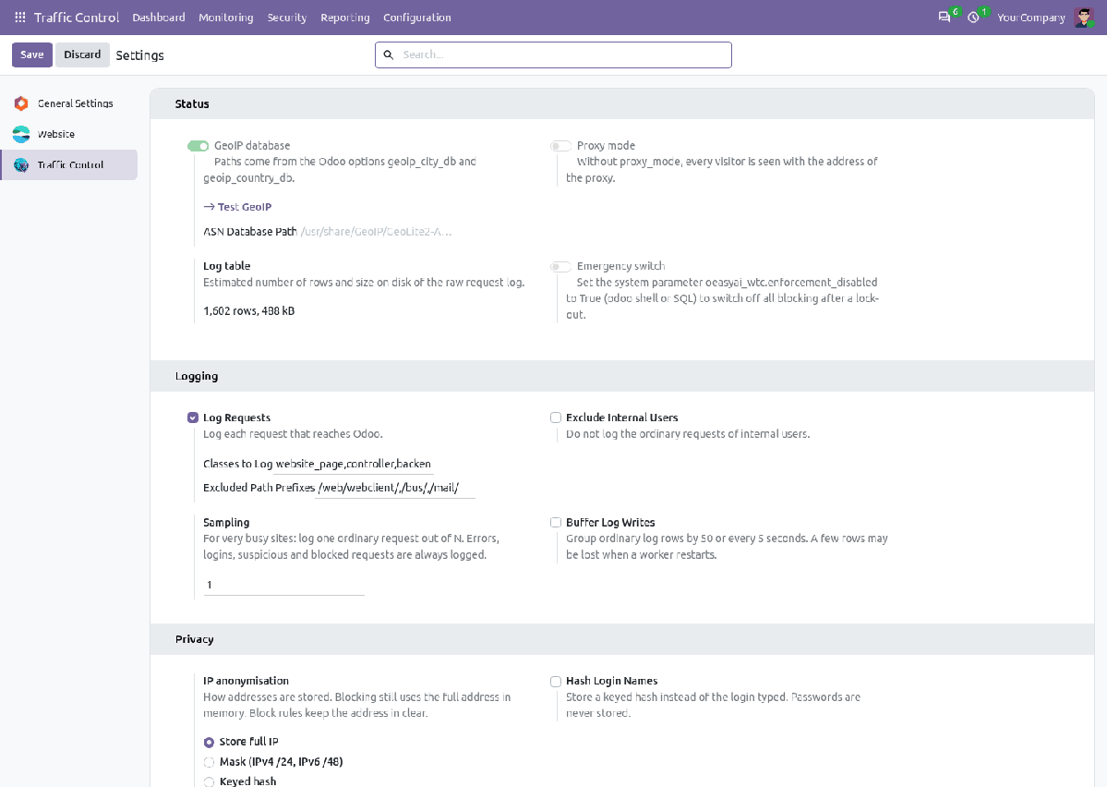Edit the Excluded Path Prefixes field

pos(395,488)
